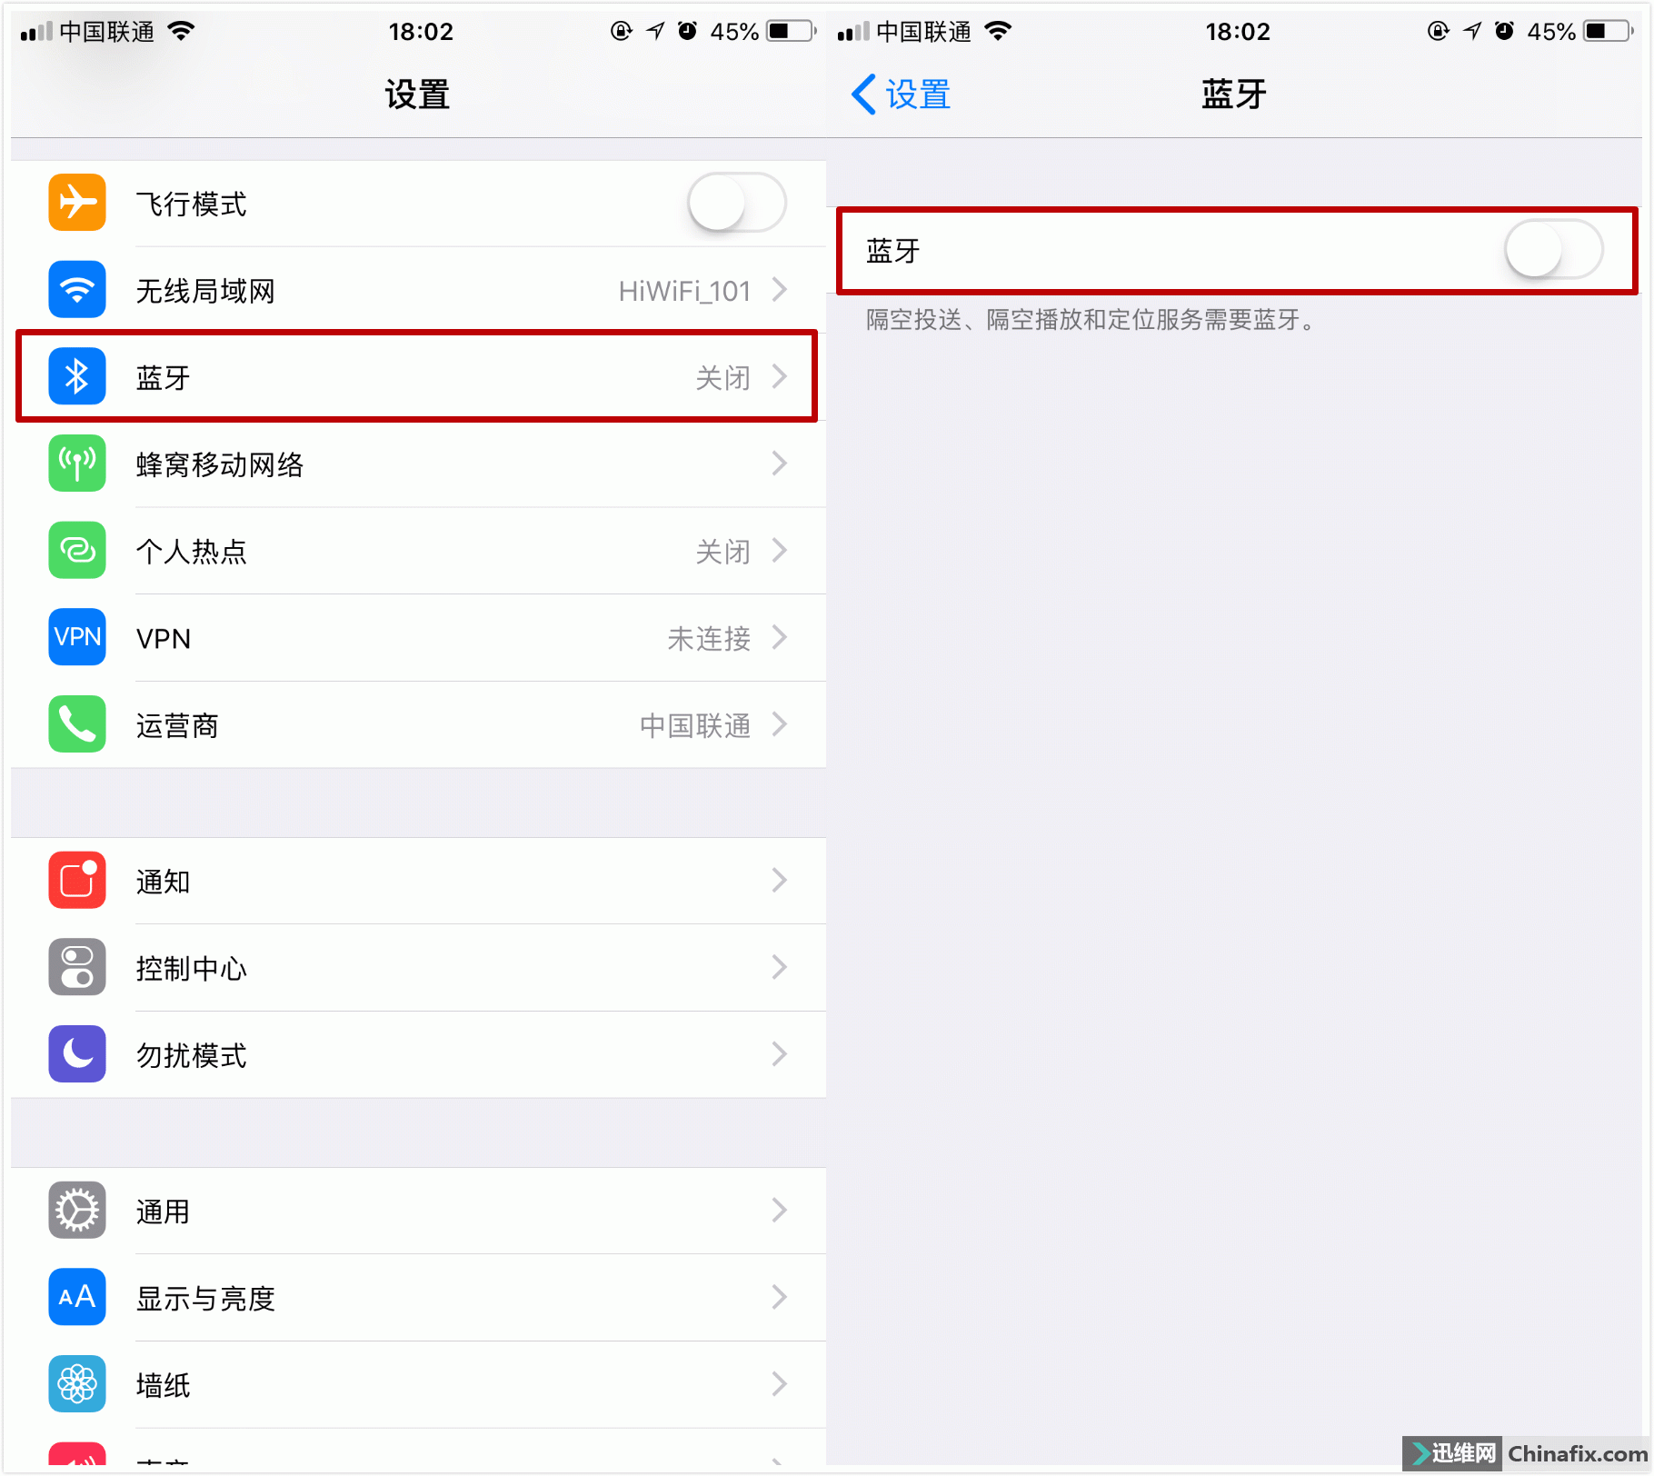Expand the VPN row chevron showing 未连接
Screen dimensions: 1654x1476
coord(779,637)
